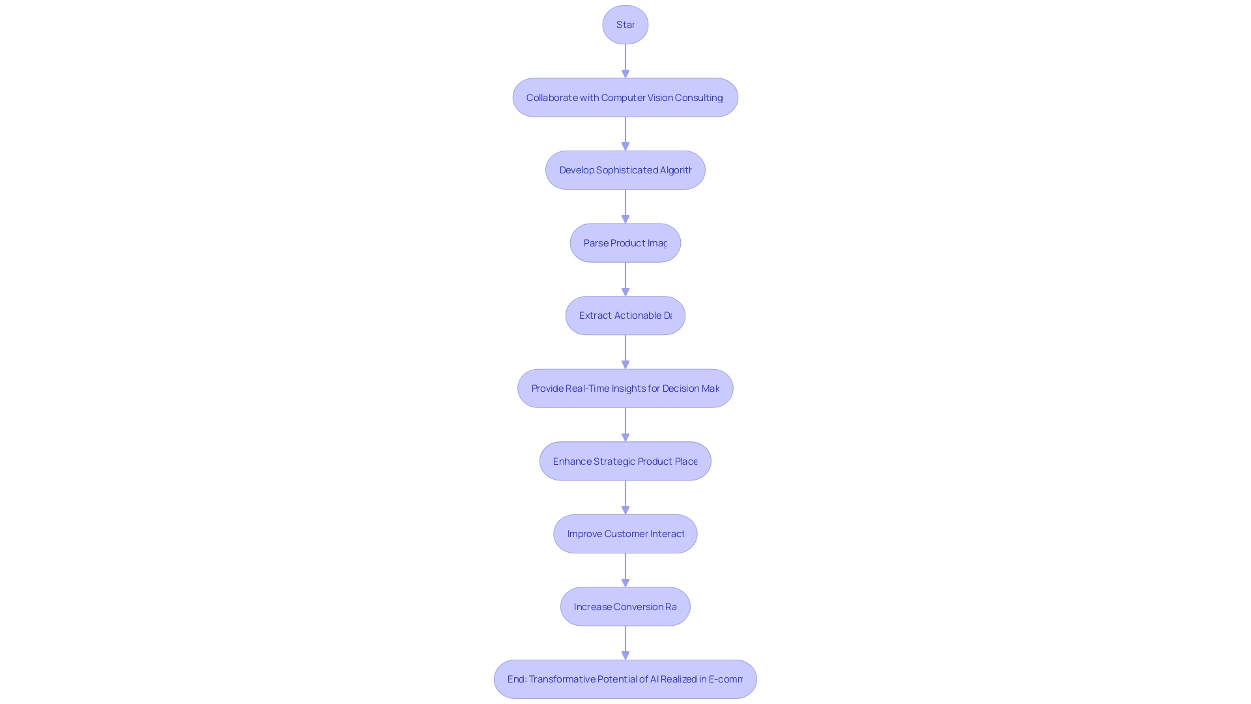Expand the Develop Sophisticated Algorithm node
The image size is (1251, 704).
tap(625, 169)
